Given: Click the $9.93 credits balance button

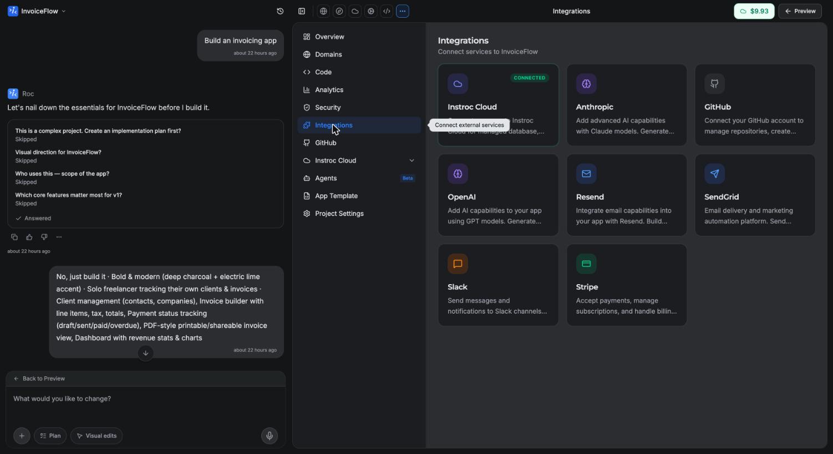Looking at the screenshot, I should 754,11.
